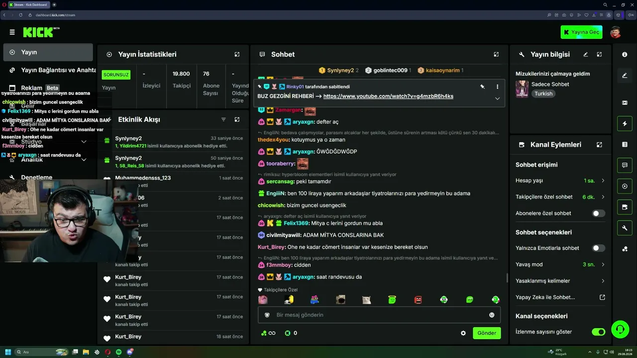
Task: Disable İzlenme sayısını göster switch
Action: click(x=598, y=332)
